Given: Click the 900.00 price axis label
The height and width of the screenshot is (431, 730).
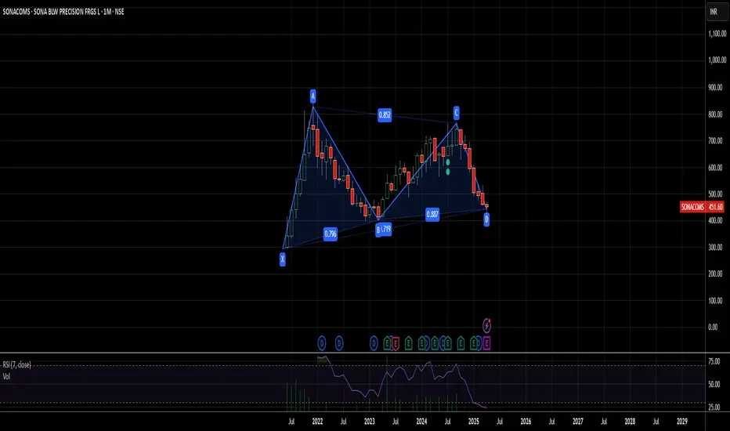Looking at the screenshot, I should click(x=715, y=87).
